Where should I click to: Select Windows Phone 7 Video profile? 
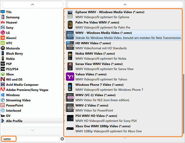pos(124,87)
